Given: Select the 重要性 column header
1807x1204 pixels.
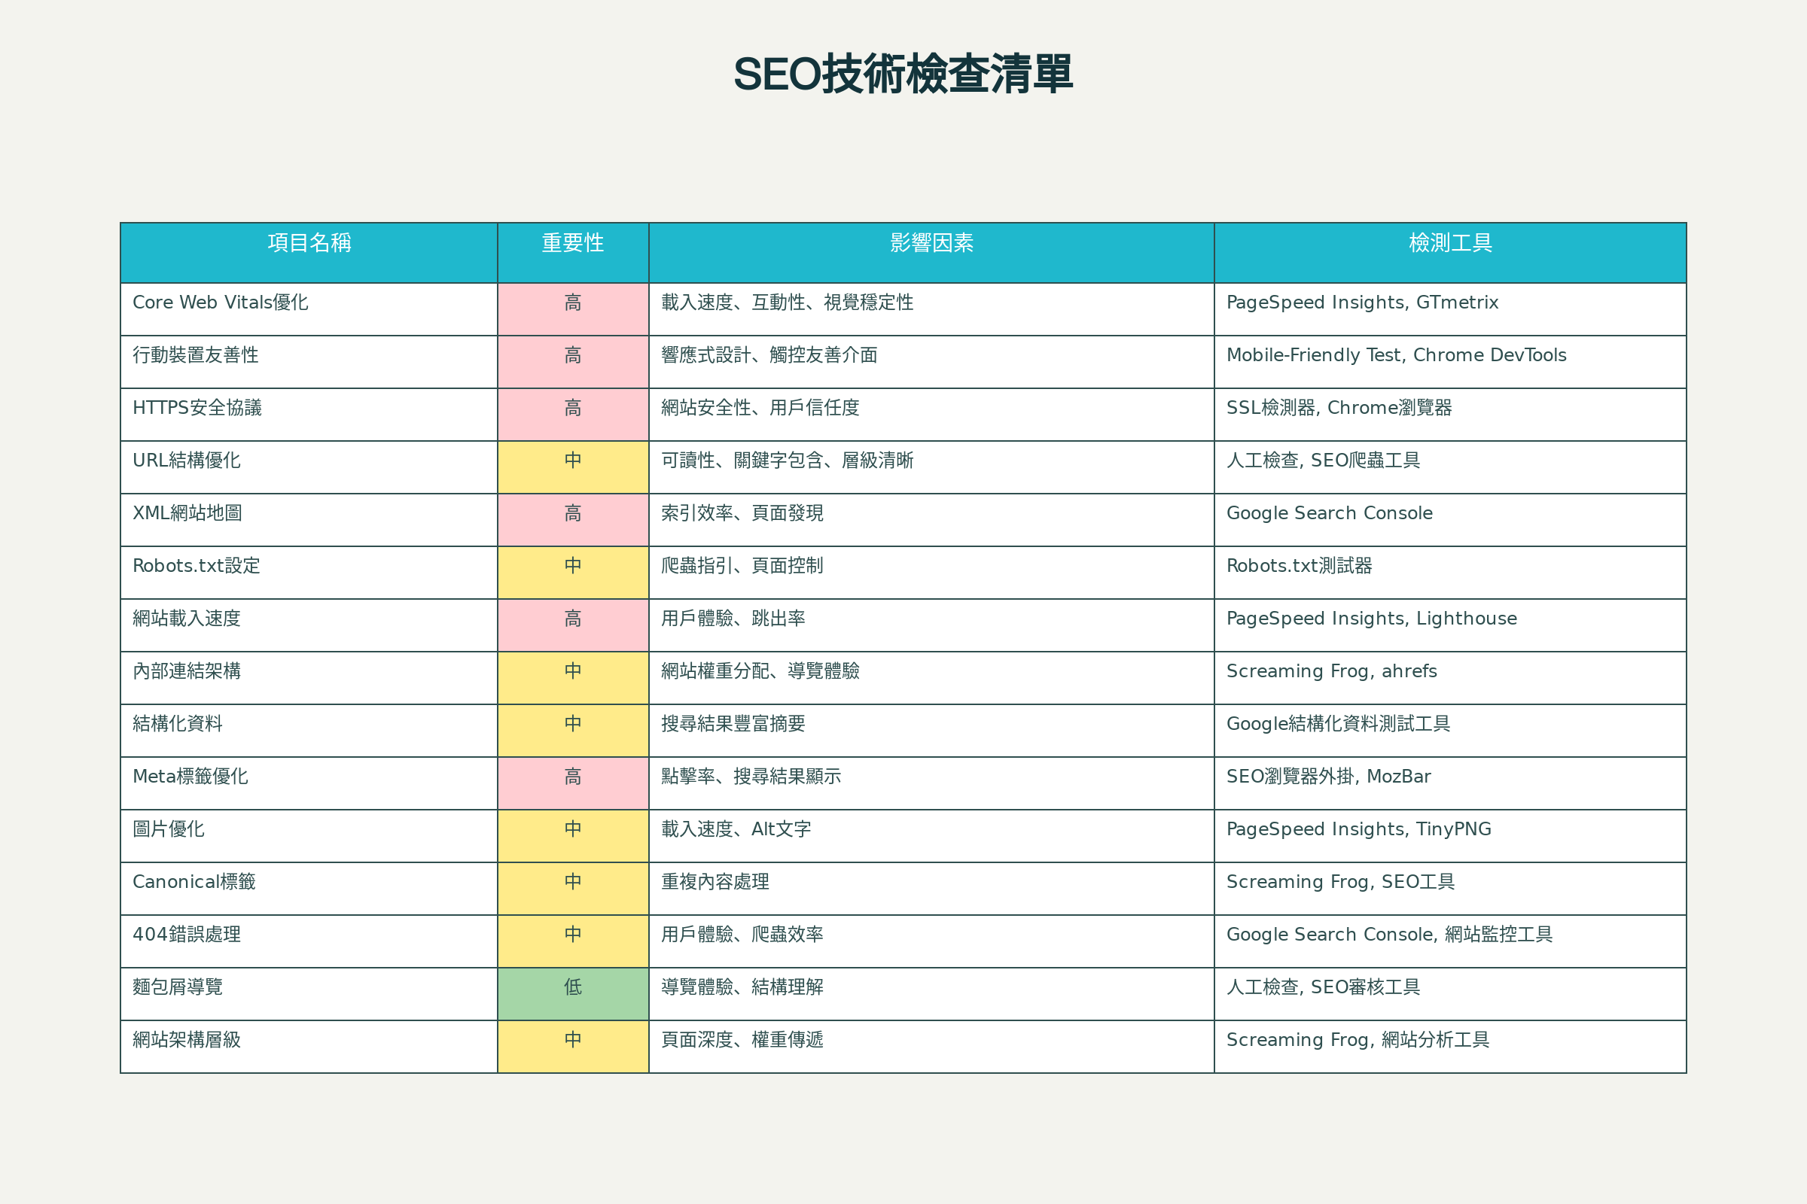Looking at the screenshot, I should point(573,253).
